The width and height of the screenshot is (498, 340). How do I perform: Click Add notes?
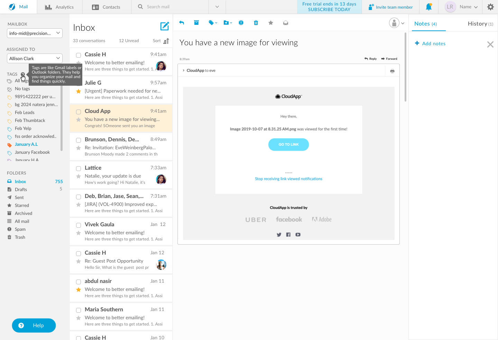tap(430, 44)
